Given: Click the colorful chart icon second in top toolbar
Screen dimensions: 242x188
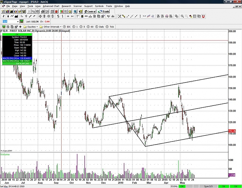Looking at the screenshot, I should [7, 11].
